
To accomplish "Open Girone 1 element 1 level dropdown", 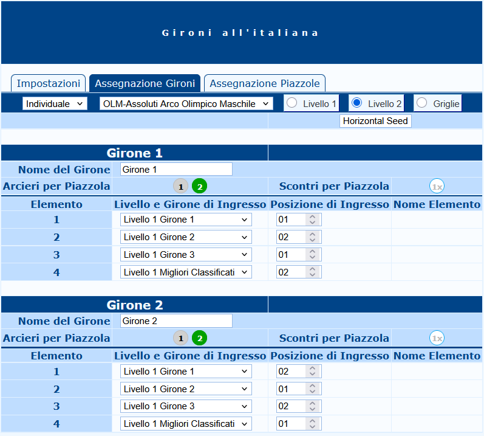I will [186, 220].
